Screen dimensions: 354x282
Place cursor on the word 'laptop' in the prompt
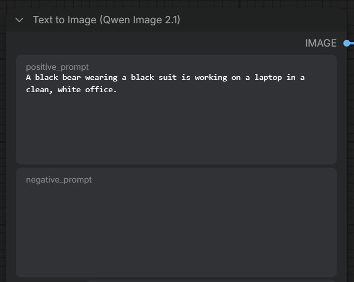[268, 78]
